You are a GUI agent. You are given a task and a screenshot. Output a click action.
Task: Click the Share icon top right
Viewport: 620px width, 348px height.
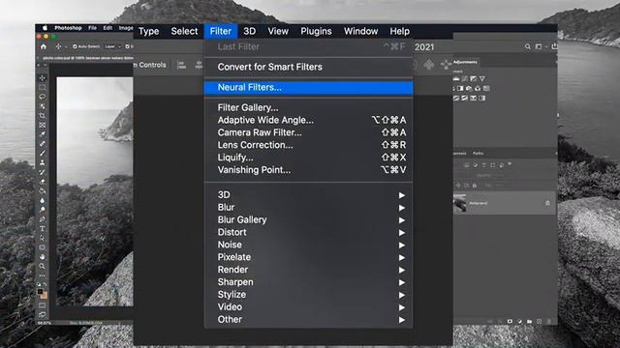tap(554, 46)
